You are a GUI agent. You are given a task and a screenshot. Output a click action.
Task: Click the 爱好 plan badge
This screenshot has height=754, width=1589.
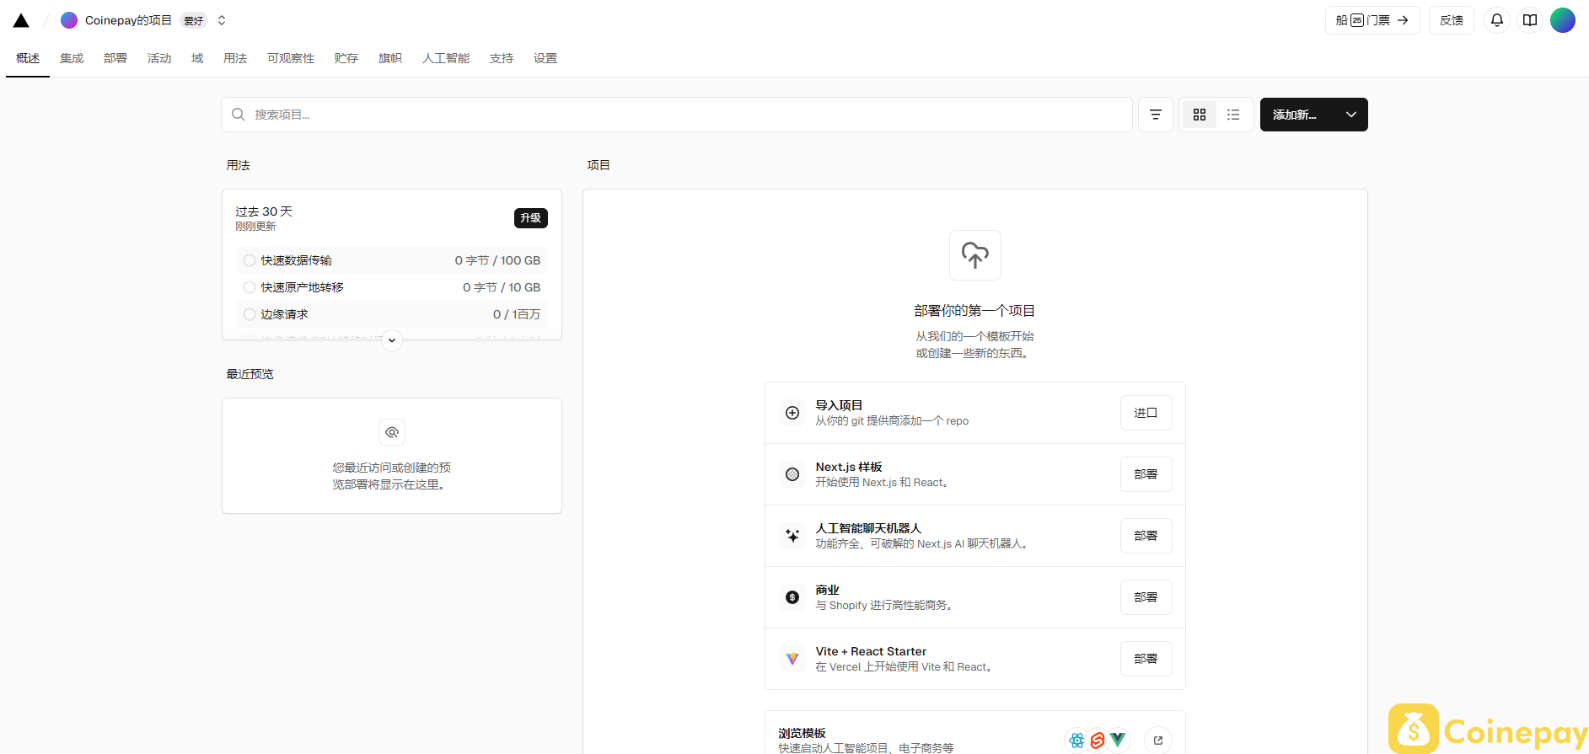coord(194,20)
